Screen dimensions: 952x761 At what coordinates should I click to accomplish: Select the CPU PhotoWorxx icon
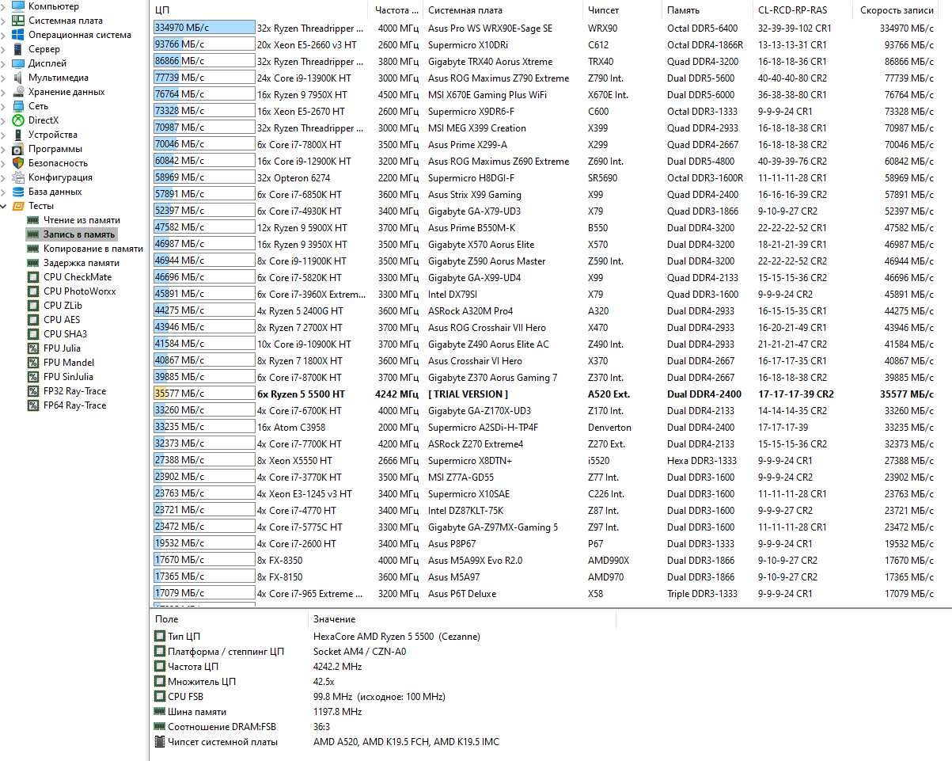click(33, 291)
